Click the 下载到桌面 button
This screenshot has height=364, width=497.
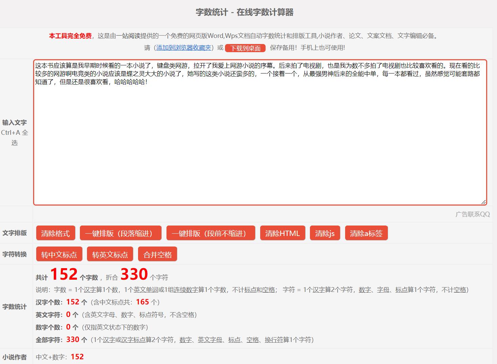tap(245, 48)
